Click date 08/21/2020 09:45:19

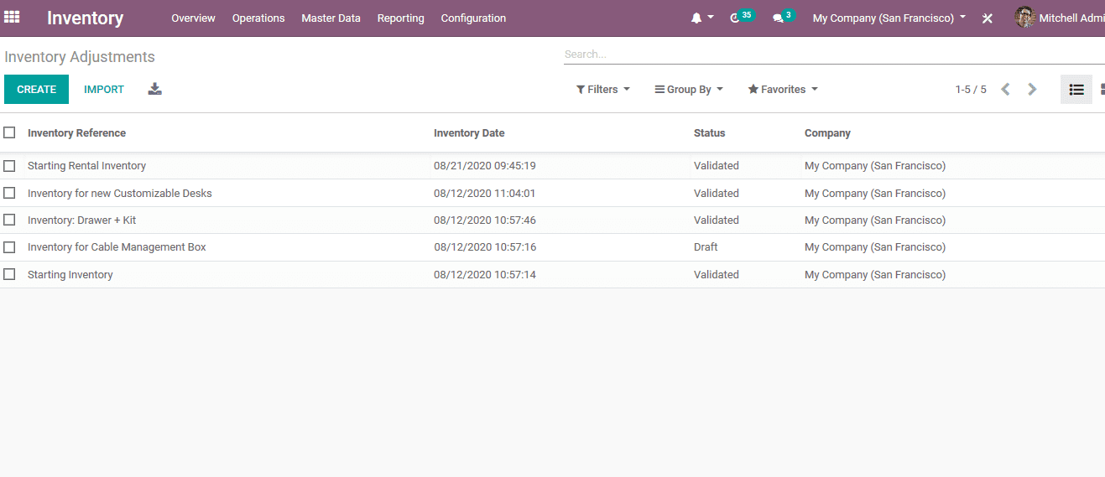pyautogui.click(x=484, y=166)
